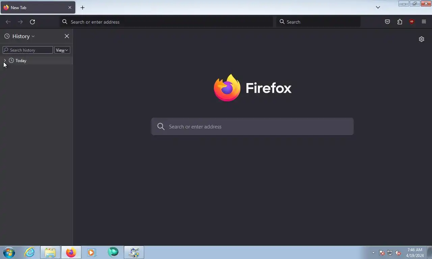Reload the page with the refresh icon
This screenshot has width=432, height=259.
[32, 22]
